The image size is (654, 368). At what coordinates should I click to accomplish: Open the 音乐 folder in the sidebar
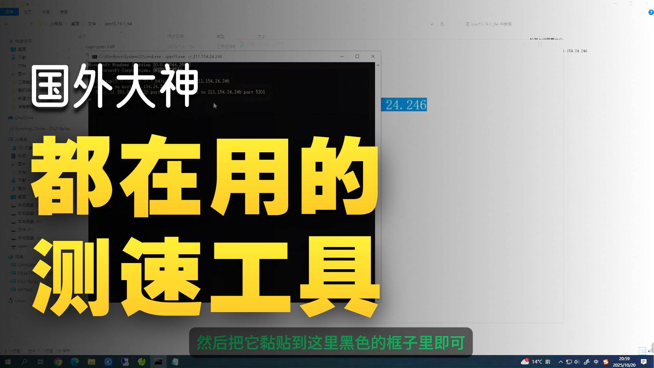click(x=22, y=189)
